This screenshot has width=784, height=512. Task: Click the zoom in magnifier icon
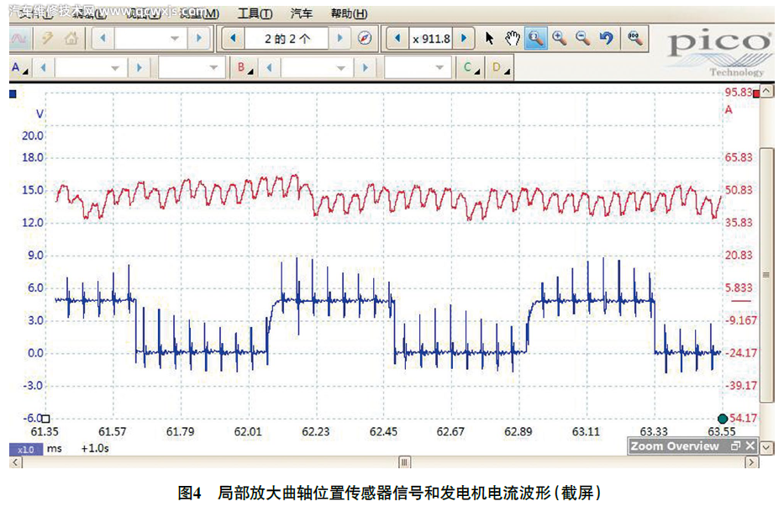[559, 39]
